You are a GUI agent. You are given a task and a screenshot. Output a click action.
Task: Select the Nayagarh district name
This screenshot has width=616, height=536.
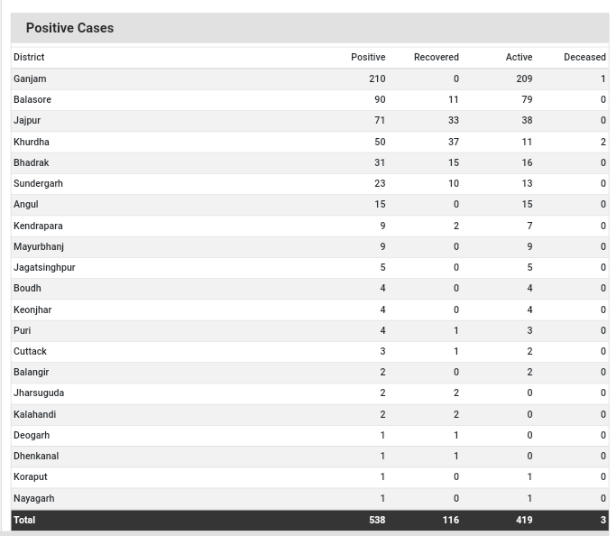click(33, 498)
